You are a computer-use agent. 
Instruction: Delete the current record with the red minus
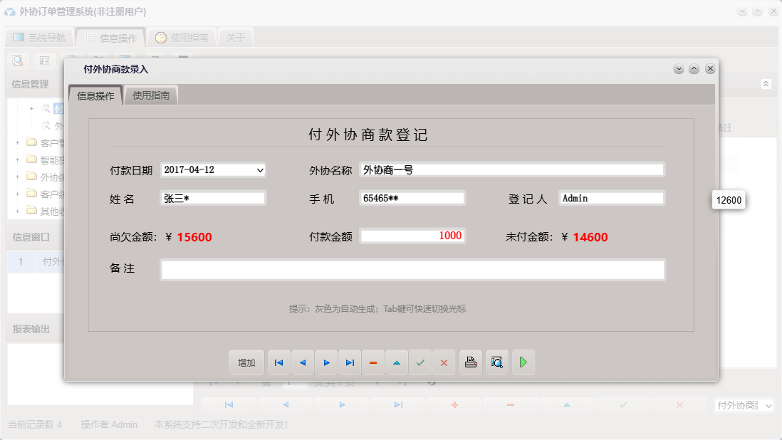tap(373, 362)
